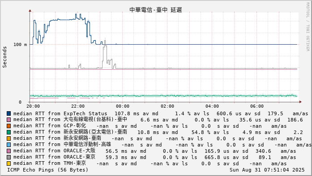This screenshot has width=312, height=176.
Task: Click the orange 新永安網路-臺南 legend swatch
Action: tap(9, 138)
